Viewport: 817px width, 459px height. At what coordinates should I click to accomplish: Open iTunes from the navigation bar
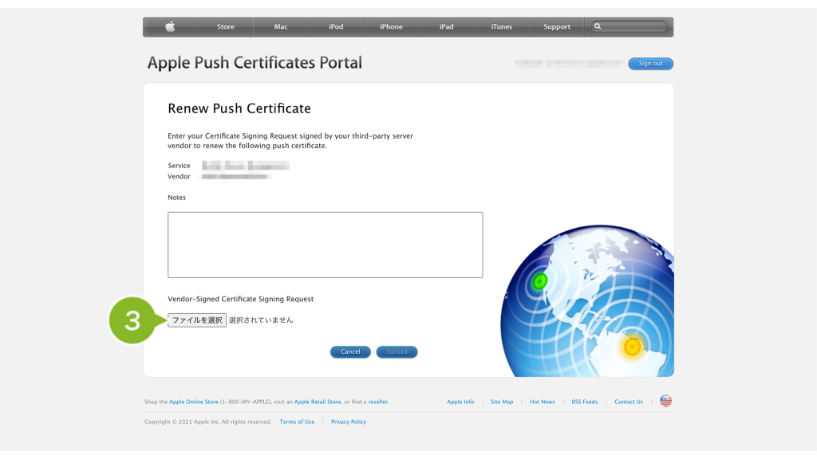[x=501, y=27]
